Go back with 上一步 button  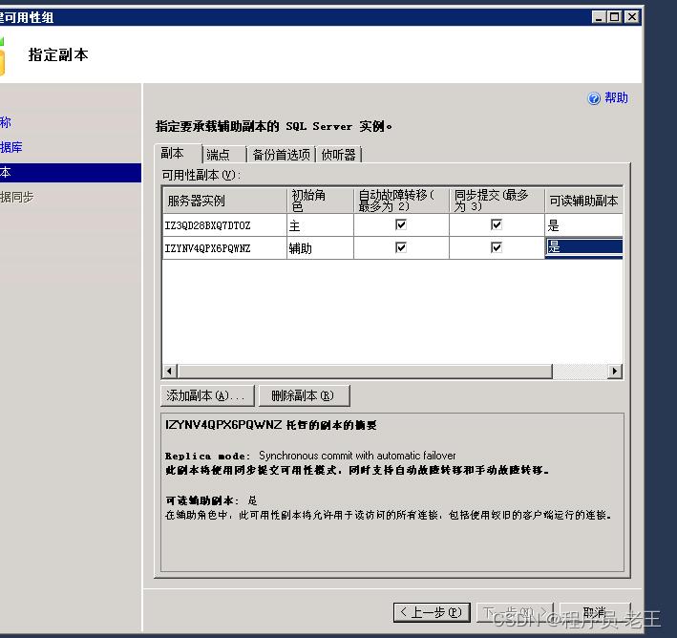(432, 611)
